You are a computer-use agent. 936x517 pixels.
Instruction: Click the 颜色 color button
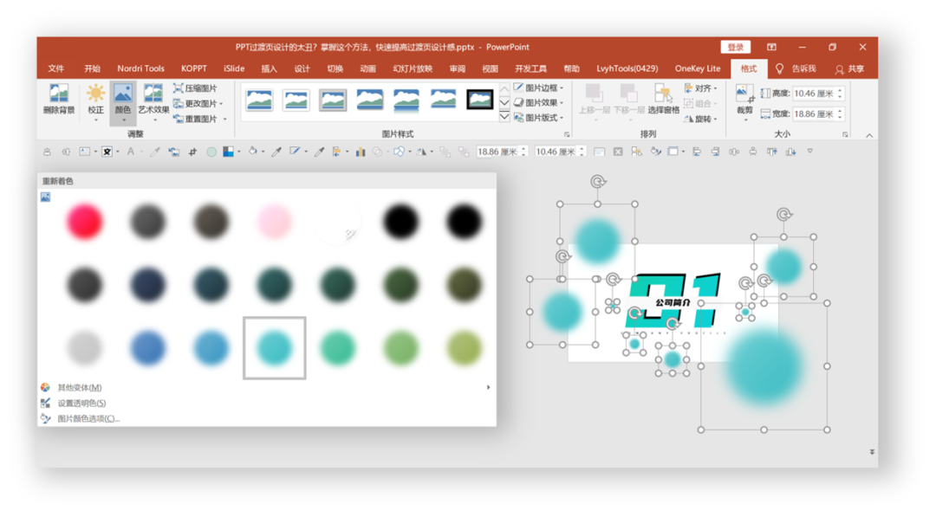(x=123, y=101)
